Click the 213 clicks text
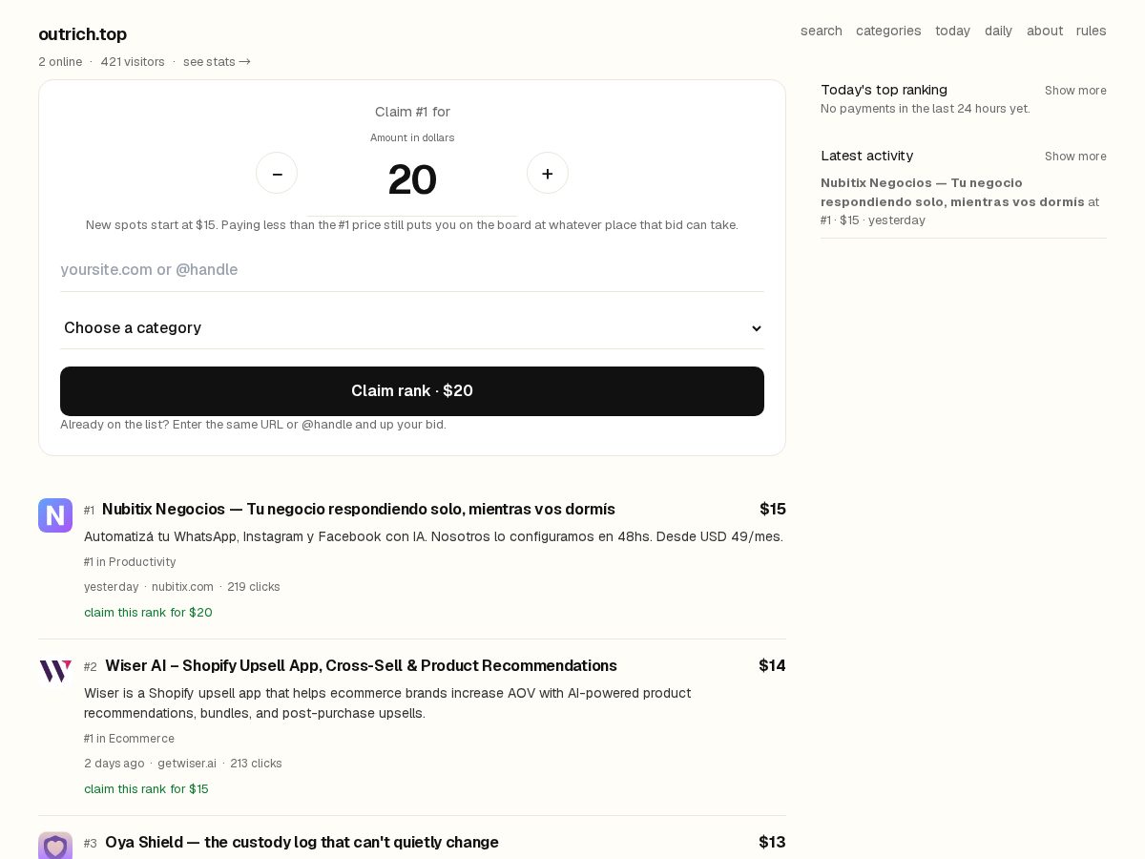The image size is (1145, 859). pyautogui.click(x=256, y=764)
